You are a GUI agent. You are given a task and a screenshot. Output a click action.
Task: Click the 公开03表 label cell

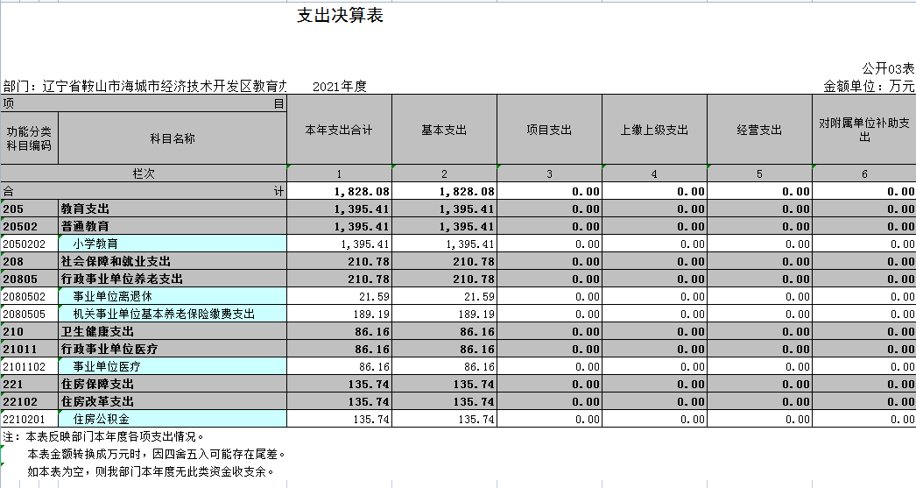(x=888, y=68)
